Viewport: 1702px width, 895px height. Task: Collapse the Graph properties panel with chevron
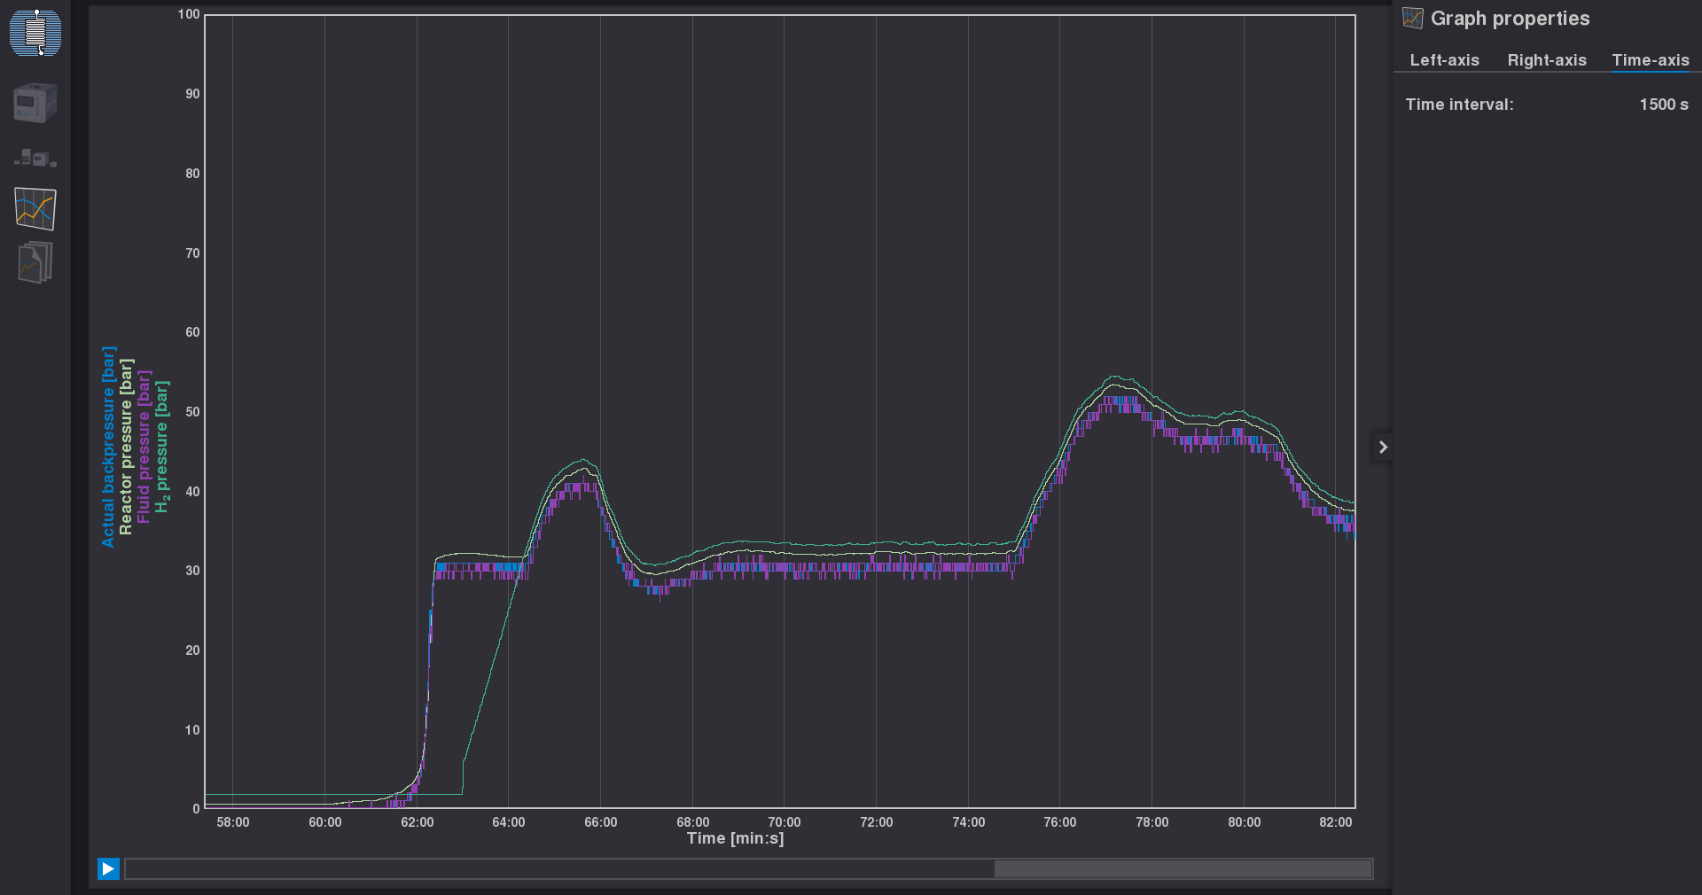(1383, 447)
